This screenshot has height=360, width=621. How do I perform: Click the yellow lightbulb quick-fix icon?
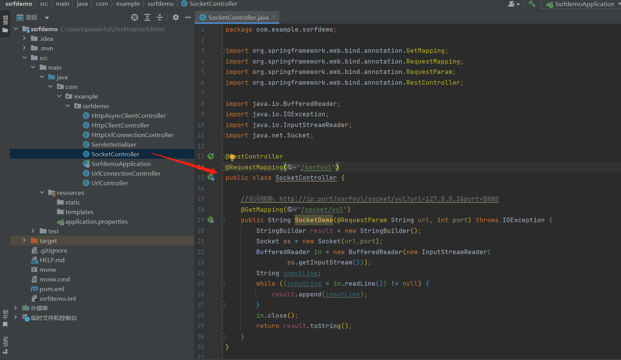(x=232, y=157)
